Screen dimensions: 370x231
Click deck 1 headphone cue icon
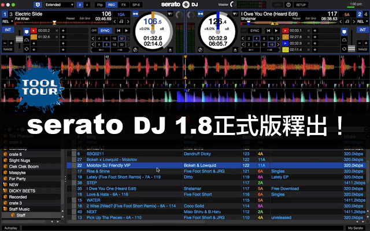(27, 40)
